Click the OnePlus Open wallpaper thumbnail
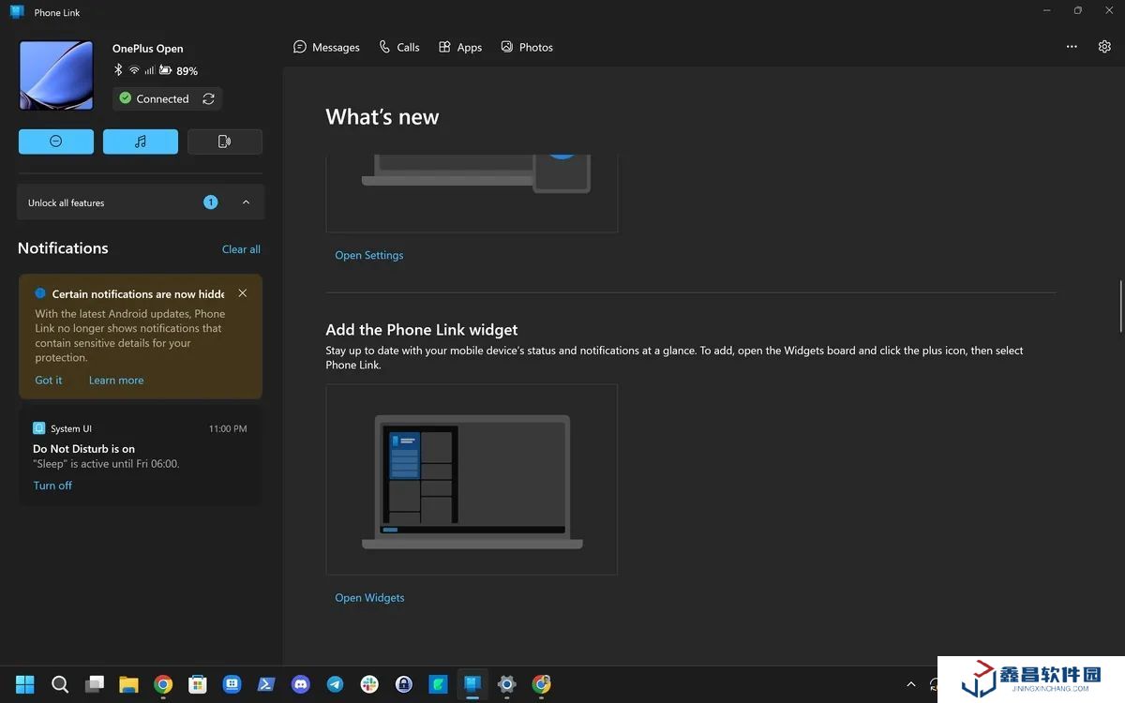The image size is (1125, 703). [x=56, y=75]
